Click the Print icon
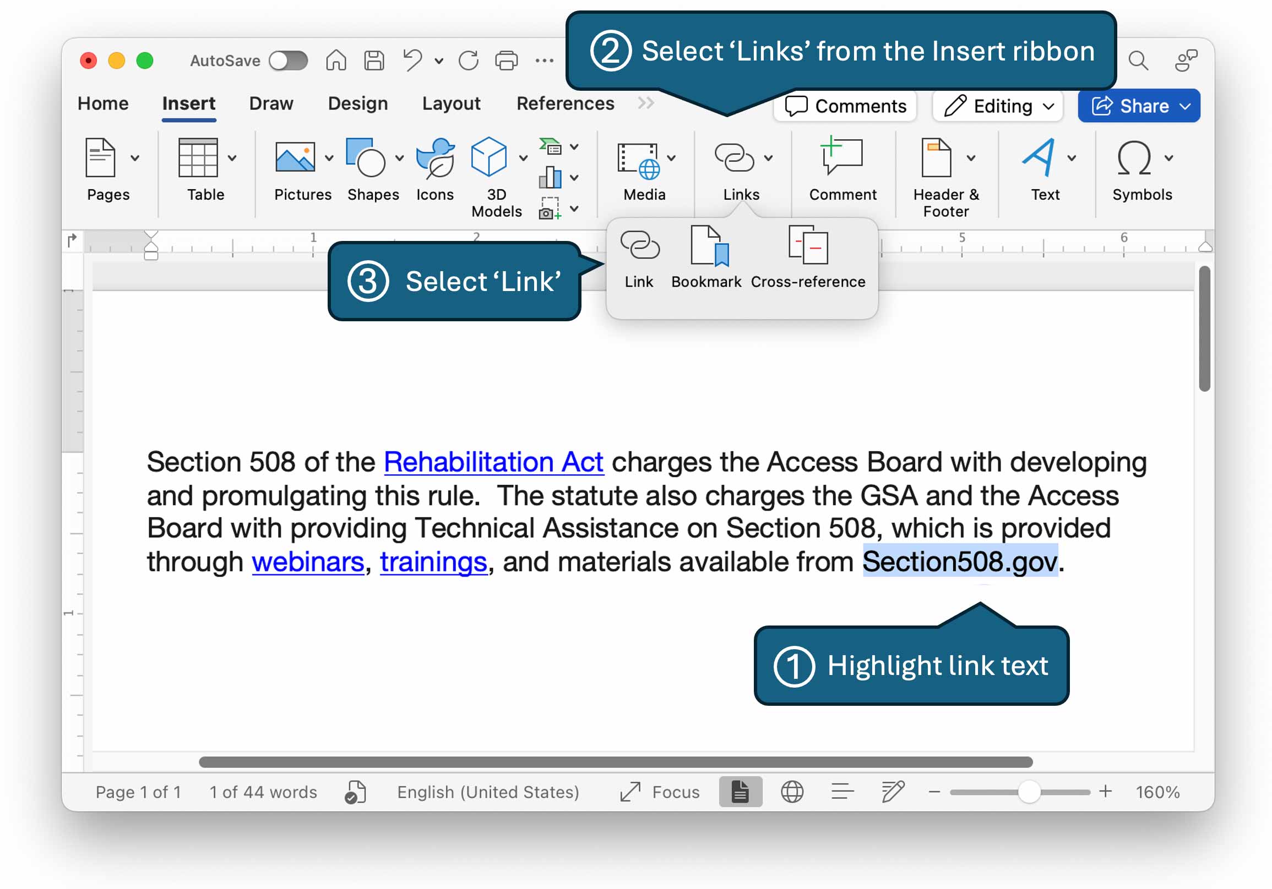 pos(507,61)
